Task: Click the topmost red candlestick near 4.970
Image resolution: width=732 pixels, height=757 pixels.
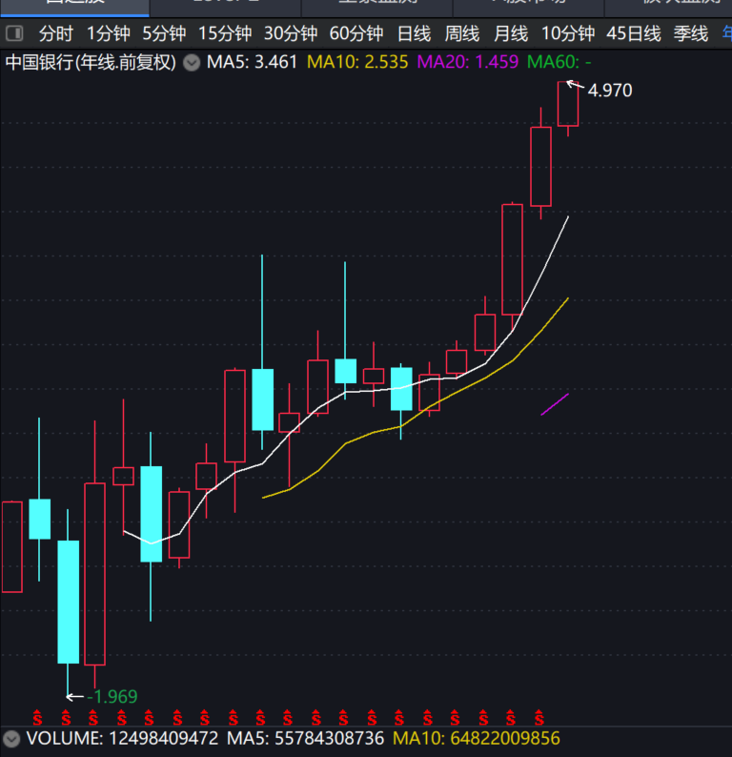Action: click(x=568, y=104)
